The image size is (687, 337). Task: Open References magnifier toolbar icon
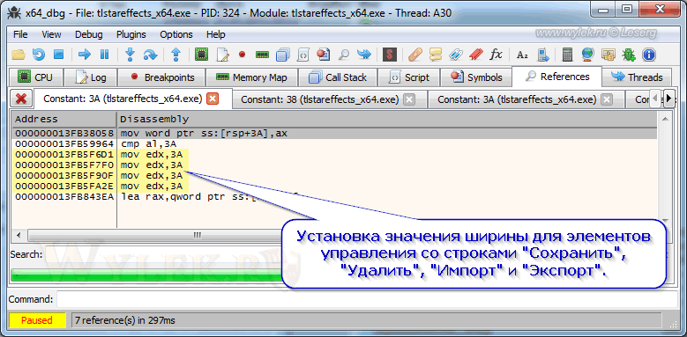tap(344, 55)
